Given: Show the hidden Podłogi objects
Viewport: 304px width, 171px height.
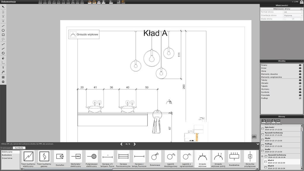Looking at the screenshot, I should (x=300, y=98).
